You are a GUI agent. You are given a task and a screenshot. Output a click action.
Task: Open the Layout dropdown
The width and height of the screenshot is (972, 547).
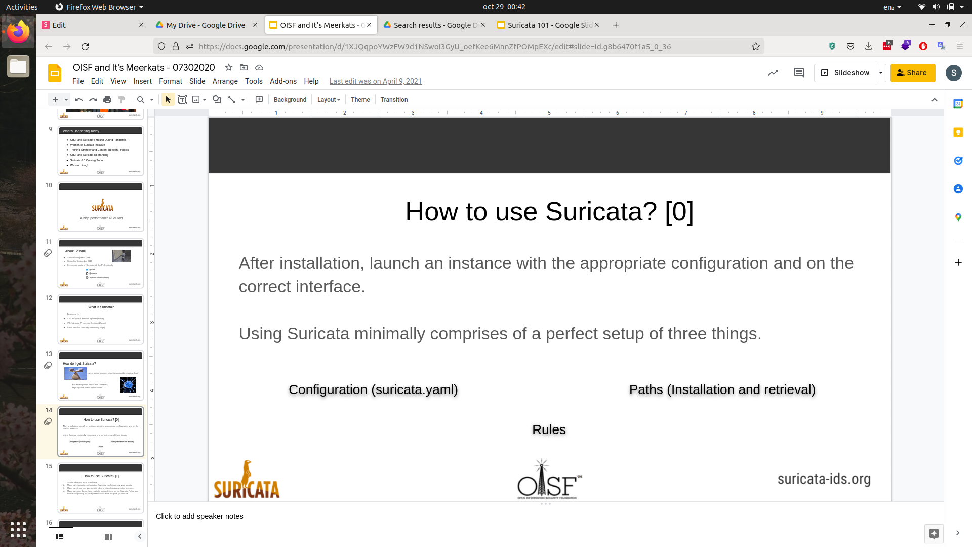point(329,100)
